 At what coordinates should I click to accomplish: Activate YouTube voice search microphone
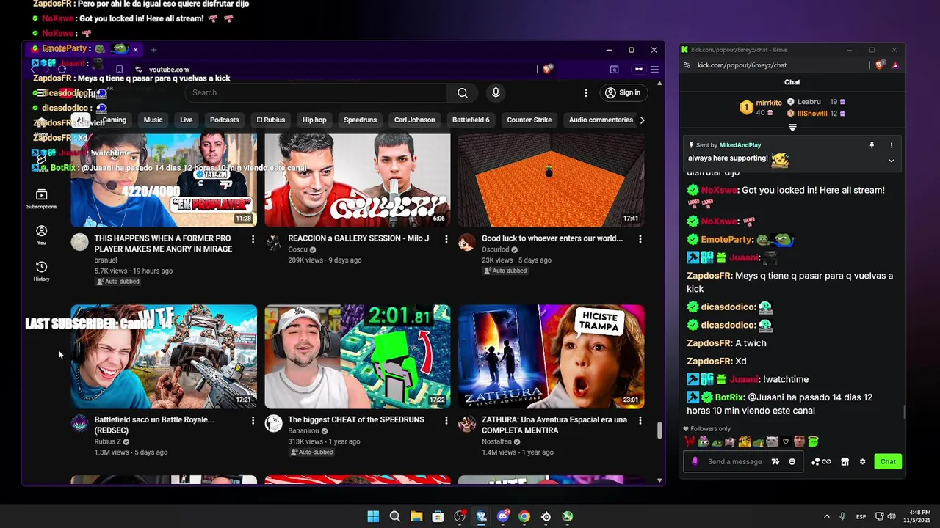pyautogui.click(x=496, y=93)
